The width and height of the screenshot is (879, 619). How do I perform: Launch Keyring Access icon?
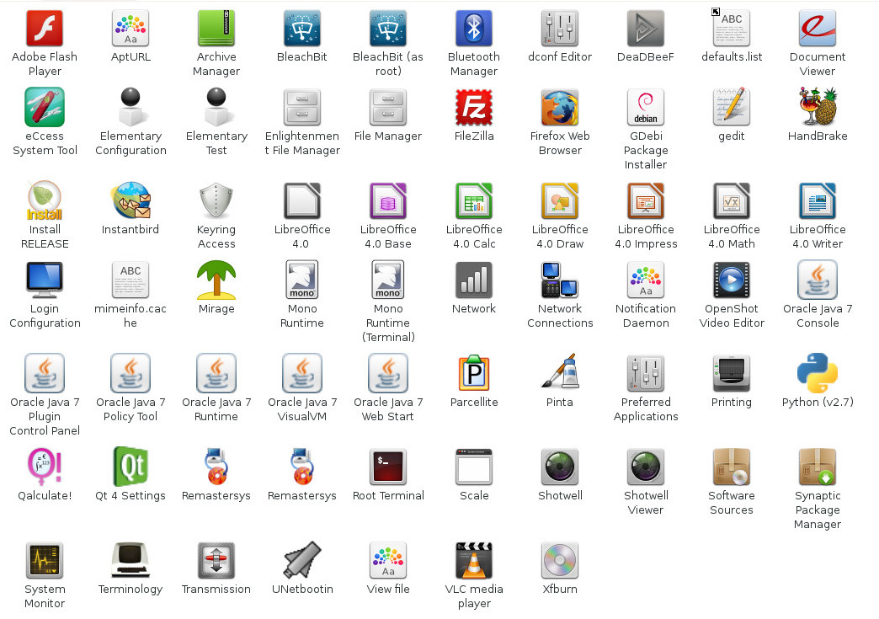click(216, 200)
